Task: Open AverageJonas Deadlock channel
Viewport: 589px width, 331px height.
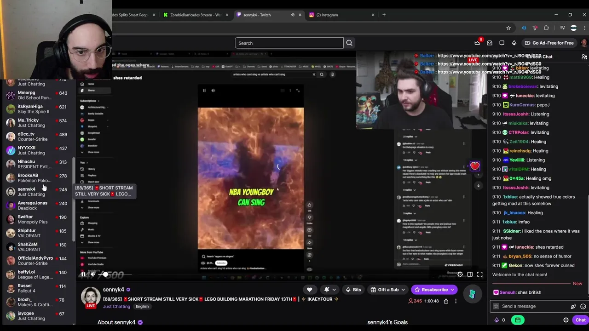Action: [37, 205]
